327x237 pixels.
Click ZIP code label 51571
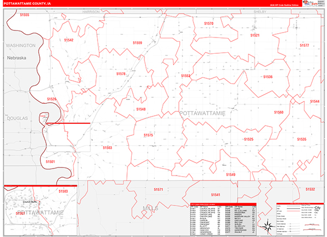point(158,190)
